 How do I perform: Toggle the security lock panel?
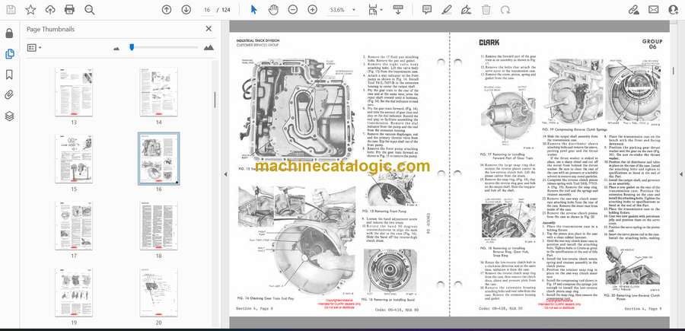9,33
